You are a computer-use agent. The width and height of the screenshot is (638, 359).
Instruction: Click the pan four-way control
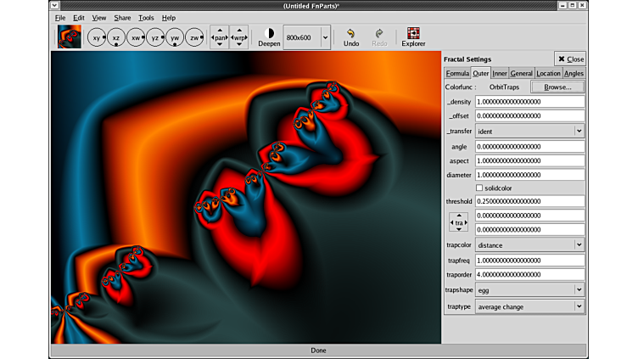[220, 38]
